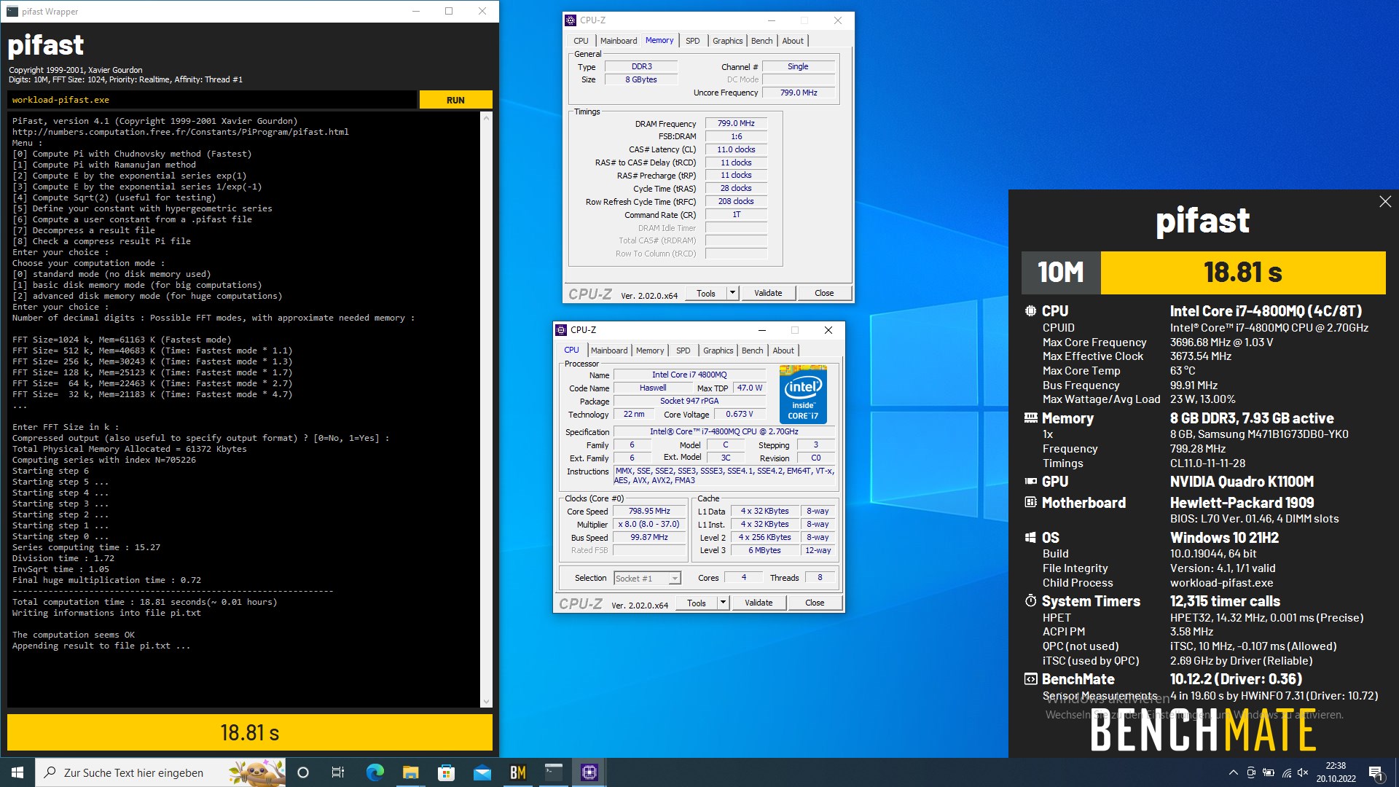This screenshot has width=1399, height=787.
Task: Switch to pifast console taskbar icon
Action: pos(554,772)
